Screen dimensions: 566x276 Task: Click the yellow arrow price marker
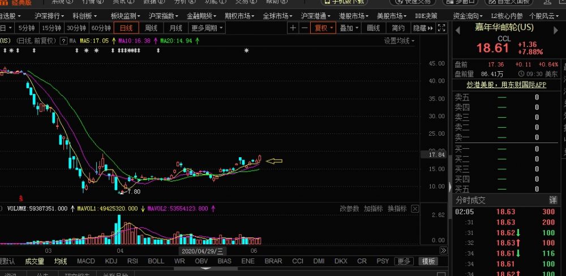275,161
